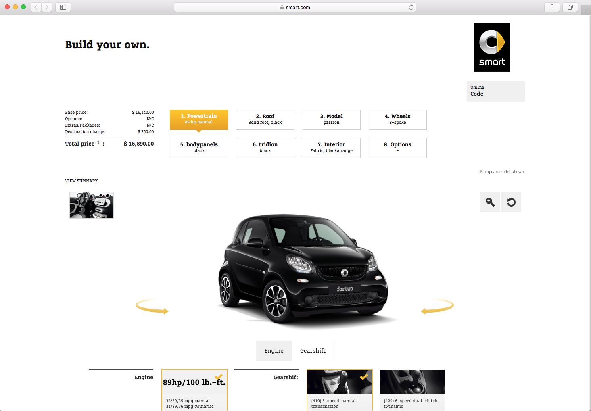Toggle Safari sidebar button
591x411 pixels.
63,7
